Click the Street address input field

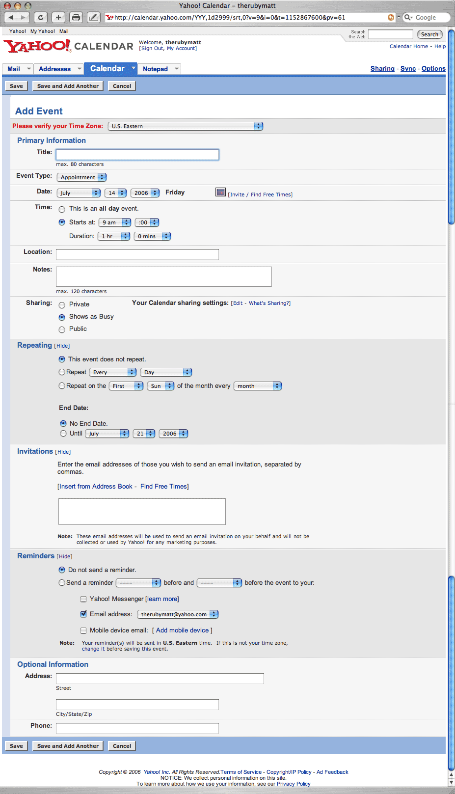point(160,679)
